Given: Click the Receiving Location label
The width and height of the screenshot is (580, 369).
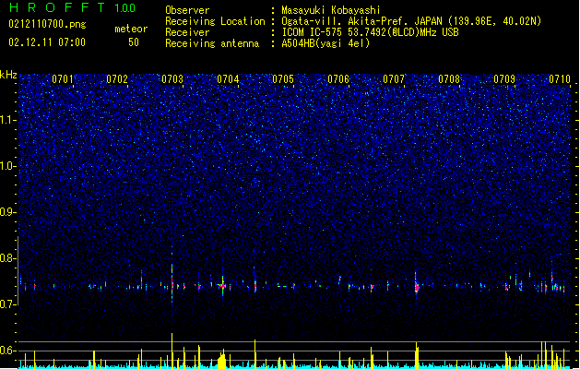Looking at the screenshot, I should 215,21.
